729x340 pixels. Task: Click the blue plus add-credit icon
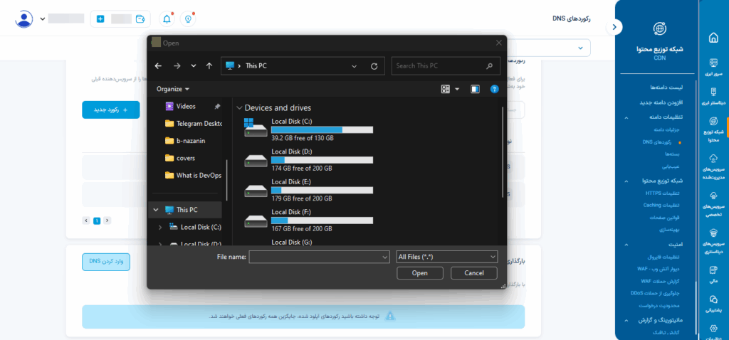click(100, 19)
